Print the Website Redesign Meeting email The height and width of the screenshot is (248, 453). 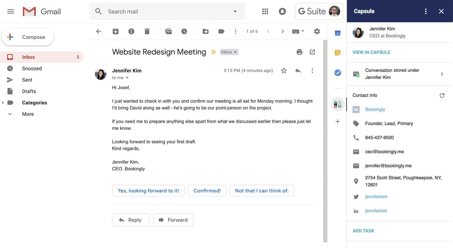coord(299,52)
